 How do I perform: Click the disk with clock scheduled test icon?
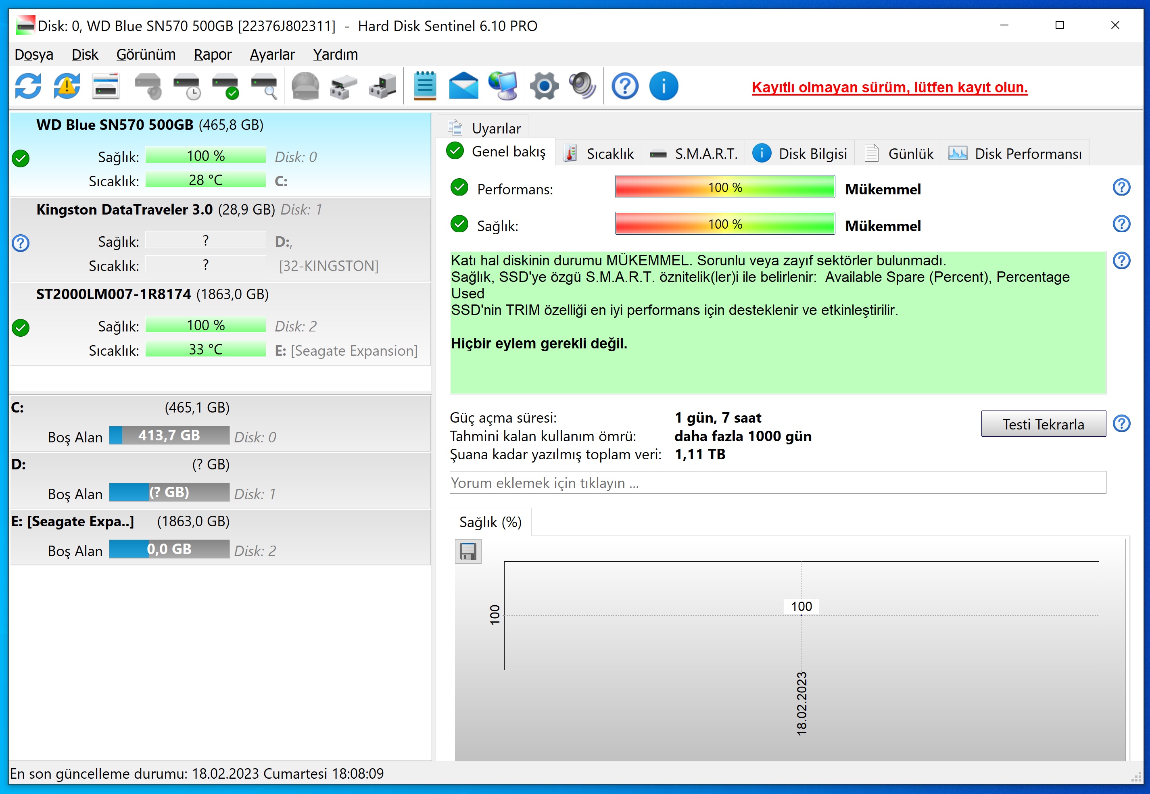click(x=187, y=86)
